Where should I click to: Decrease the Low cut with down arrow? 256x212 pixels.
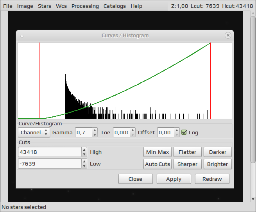84,166
